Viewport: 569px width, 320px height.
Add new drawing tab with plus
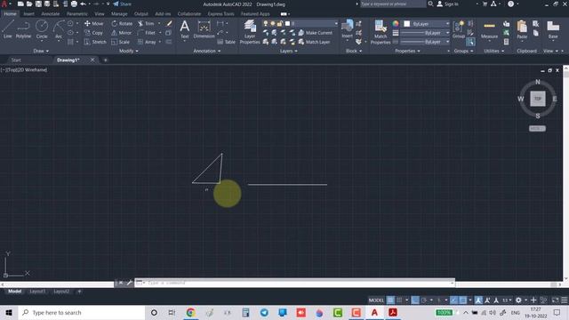pyautogui.click(x=106, y=60)
